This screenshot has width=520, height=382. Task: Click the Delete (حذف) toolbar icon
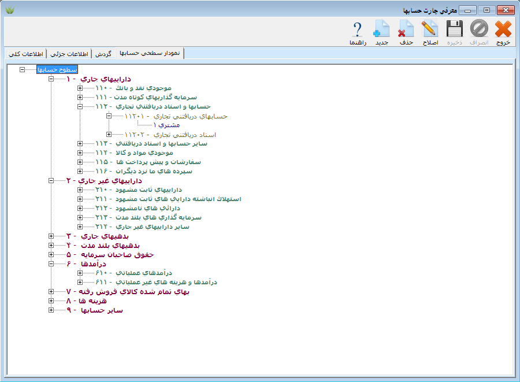click(406, 32)
